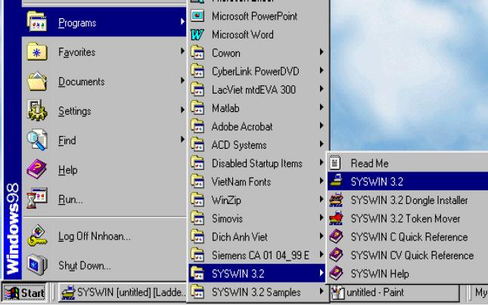Click the Documents folder icon
The height and width of the screenshot is (306, 488).
click(37, 81)
